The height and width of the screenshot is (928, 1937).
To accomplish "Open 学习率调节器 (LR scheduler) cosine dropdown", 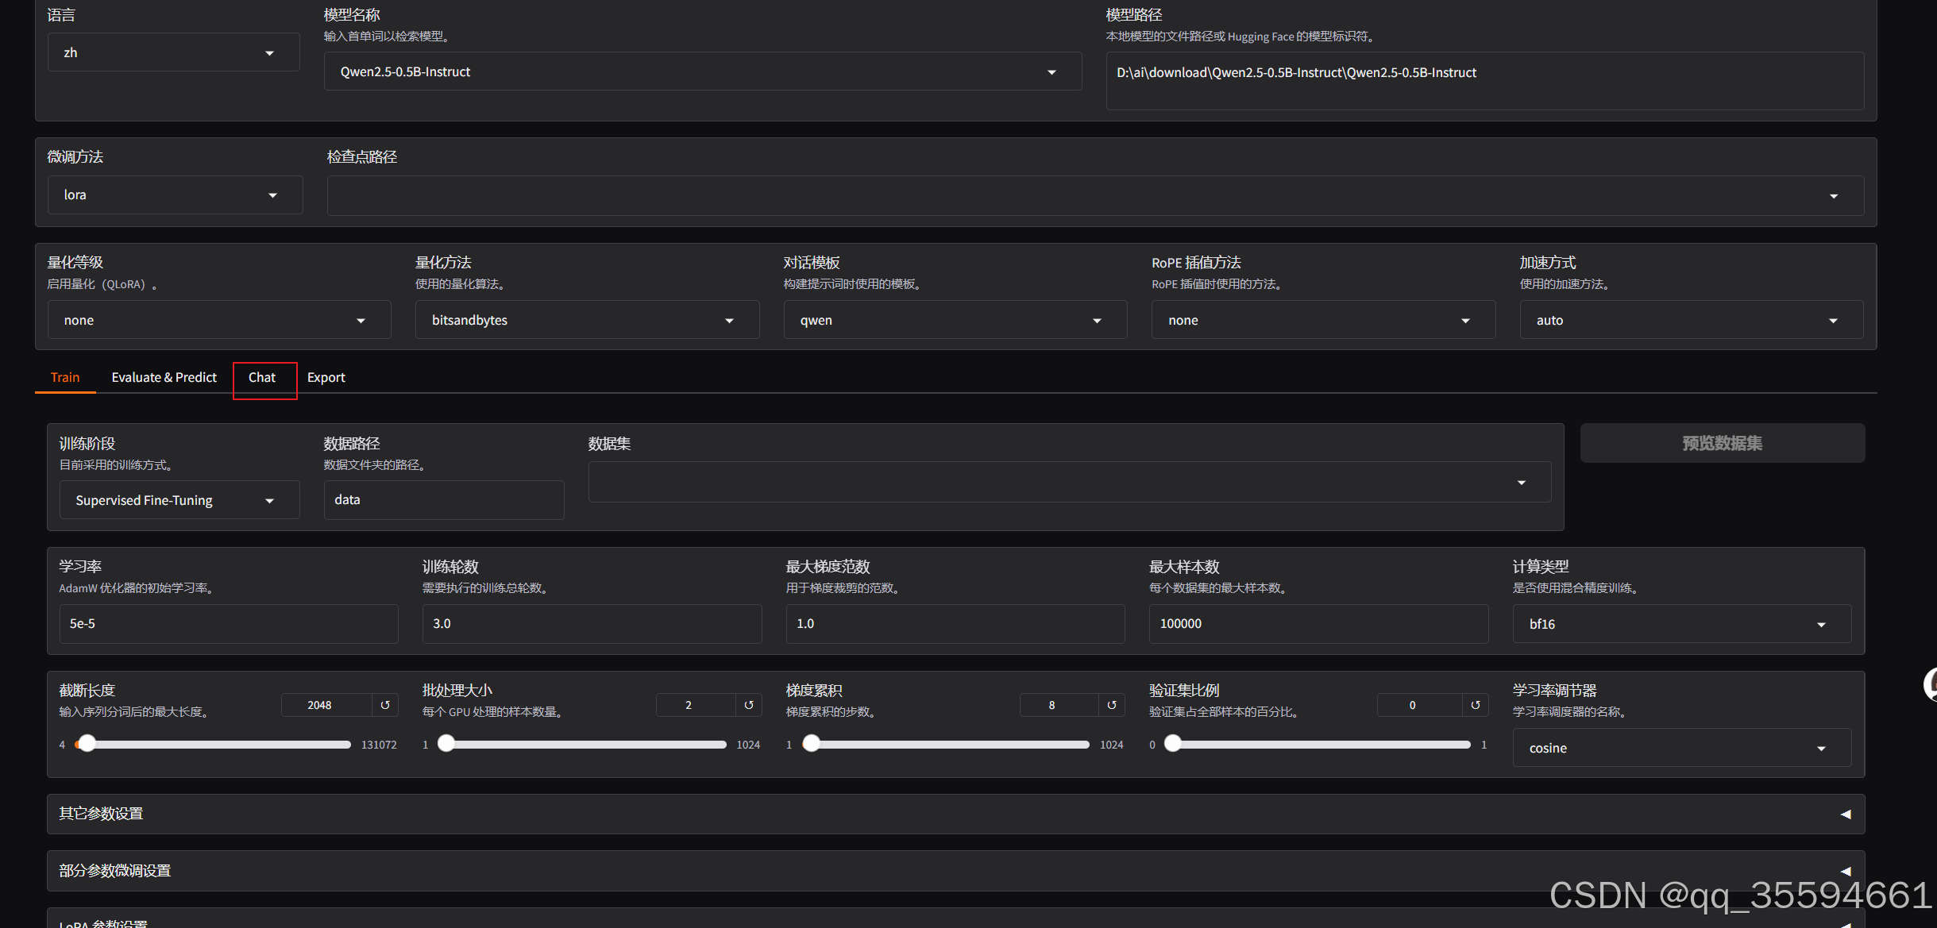I will coord(1681,749).
